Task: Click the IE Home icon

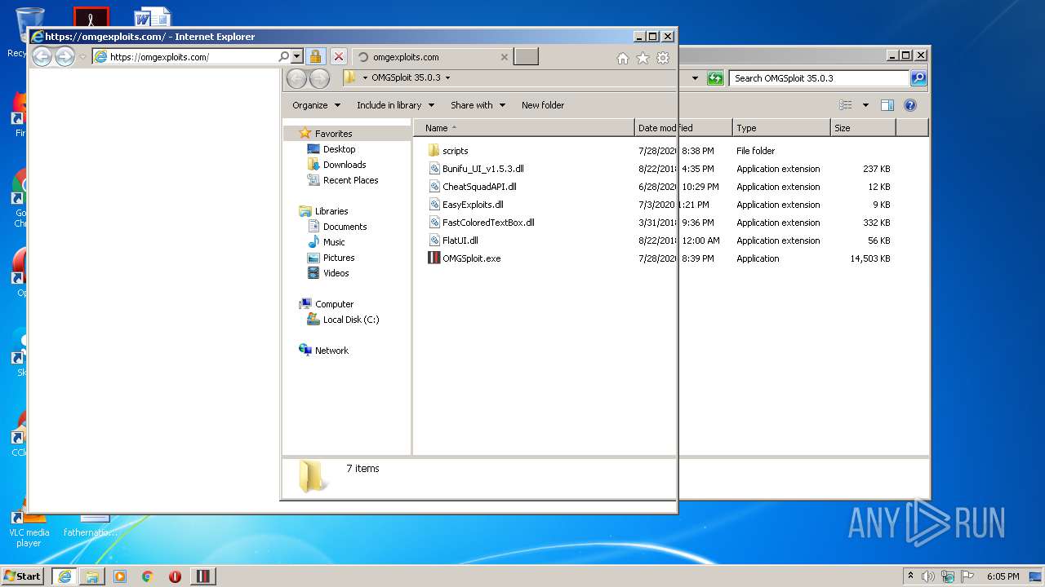Action: (623, 58)
